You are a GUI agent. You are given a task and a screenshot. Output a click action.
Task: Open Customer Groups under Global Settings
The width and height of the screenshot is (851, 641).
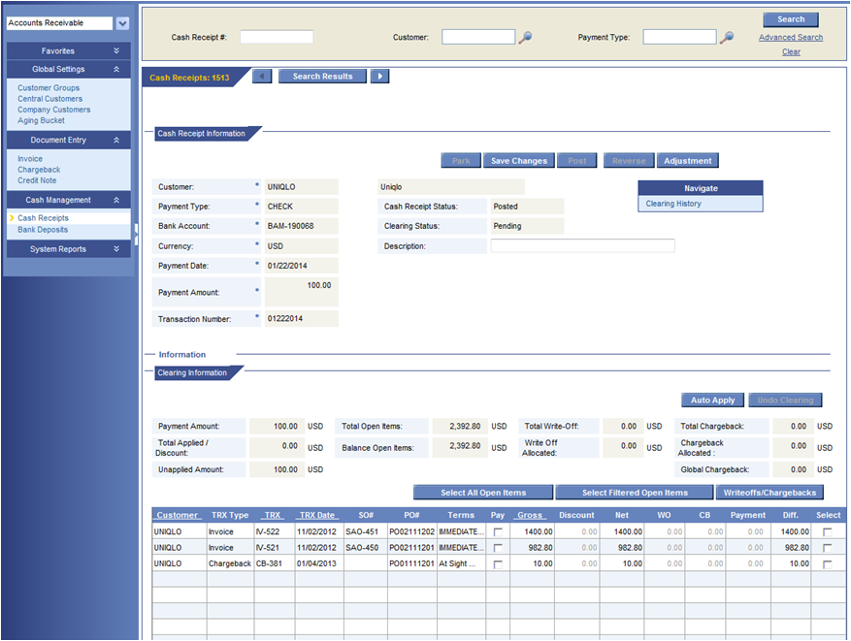coord(49,88)
